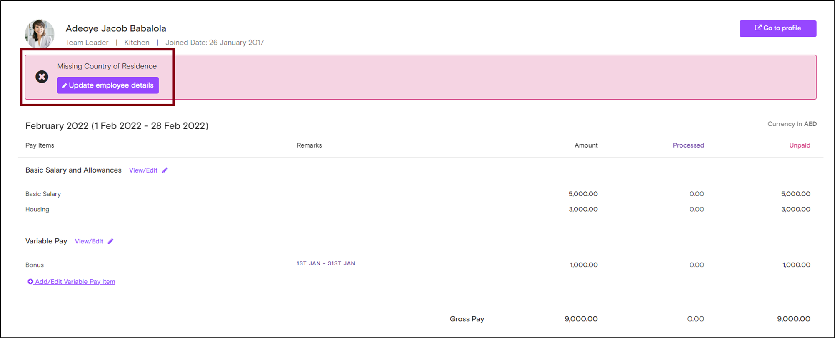Viewport: 835px width, 338px height.
Task: Click the Variable Pay section heading
Action: [x=46, y=241]
